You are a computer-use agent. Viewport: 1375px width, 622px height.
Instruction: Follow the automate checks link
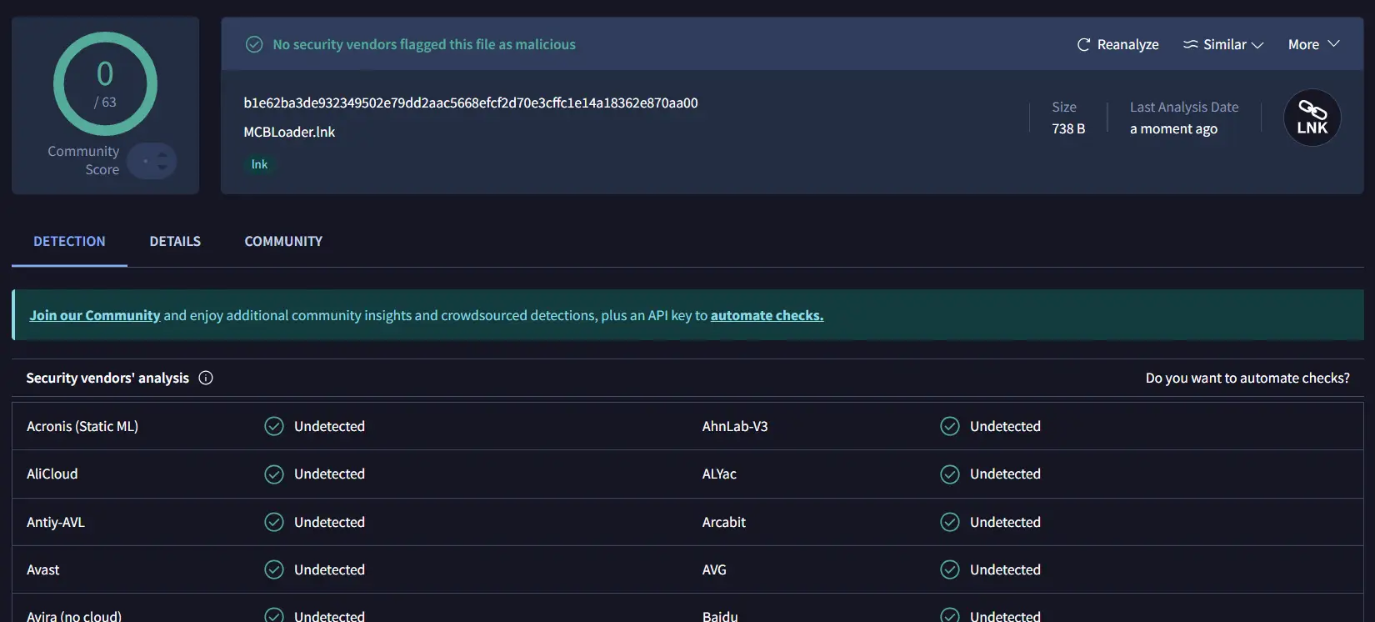(767, 315)
